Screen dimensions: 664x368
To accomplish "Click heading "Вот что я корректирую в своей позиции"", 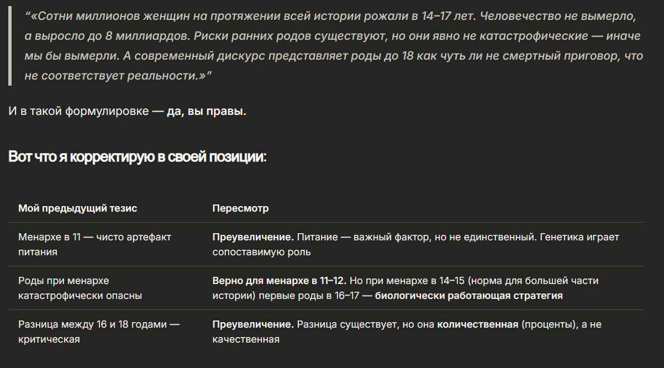I will coord(138,157).
